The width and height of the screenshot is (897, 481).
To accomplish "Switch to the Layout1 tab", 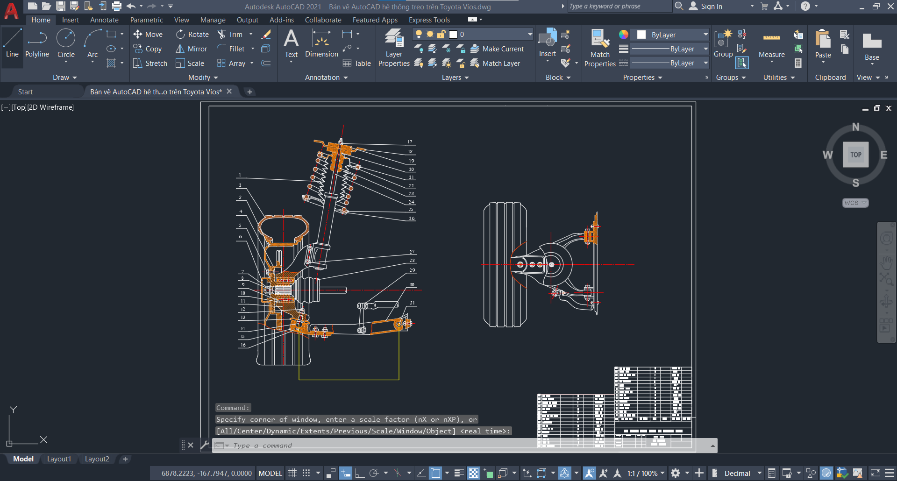I will click(59, 459).
